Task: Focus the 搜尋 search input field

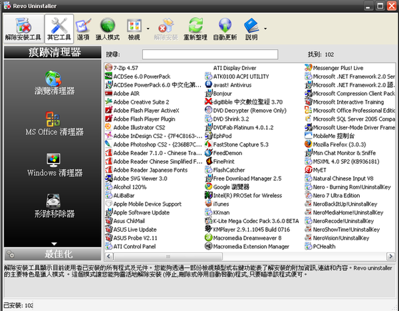Action: (x=210, y=55)
